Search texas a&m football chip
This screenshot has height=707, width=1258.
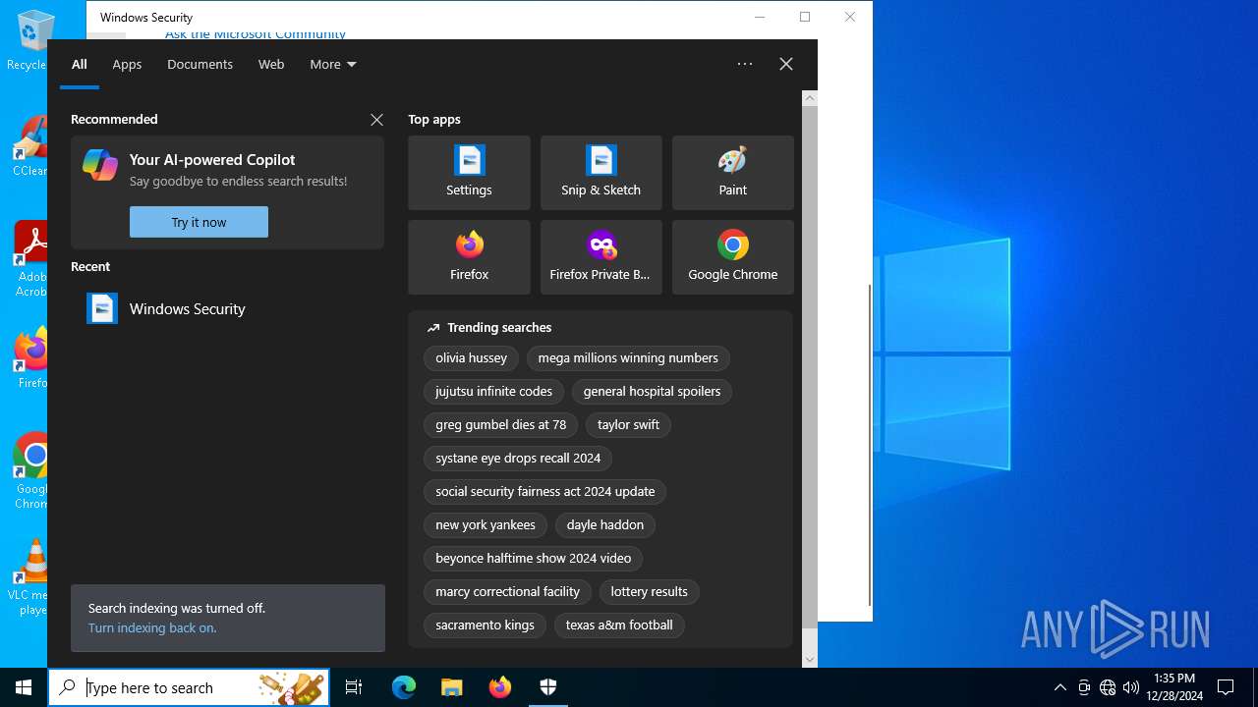tap(619, 625)
